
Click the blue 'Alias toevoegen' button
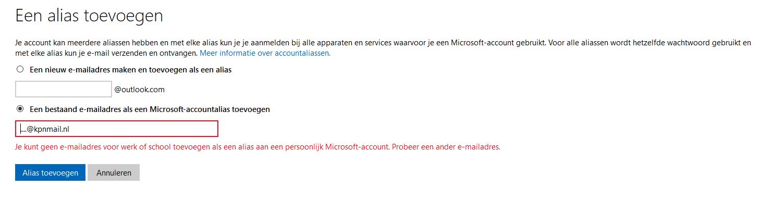pos(51,172)
